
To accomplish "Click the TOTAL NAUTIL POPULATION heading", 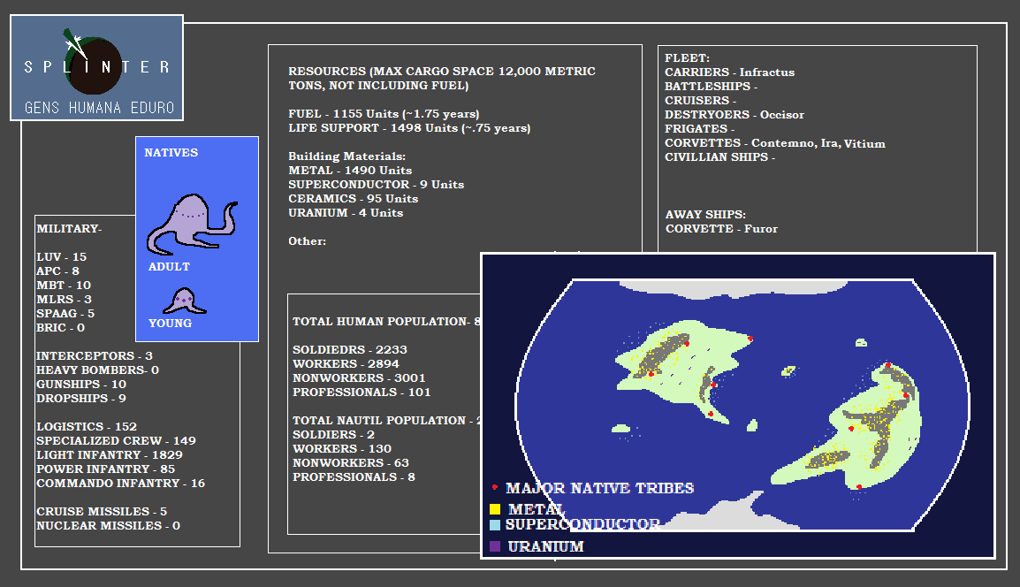I will tap(385, 421).
